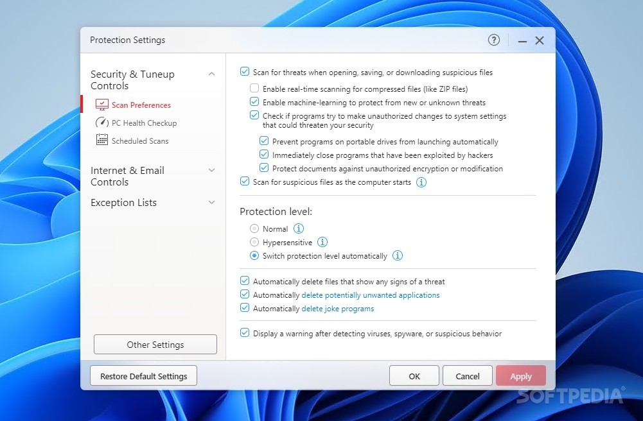Show info for Hypersensitive protection level
The image size is (643, 421).
(x=322, y=242)
